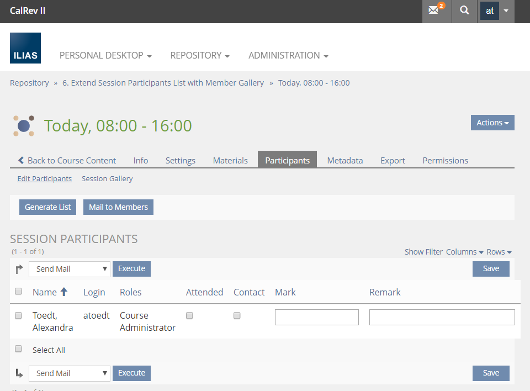The image size is (530, 391).
Task: Click the ILIAS logo
Action: click(25, 48)
